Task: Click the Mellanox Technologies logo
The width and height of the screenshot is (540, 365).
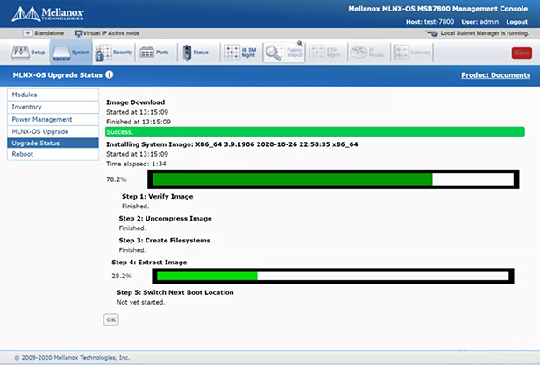Action: (47, 14)
